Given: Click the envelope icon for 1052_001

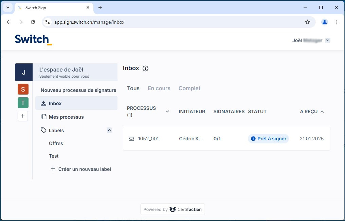Looking at the screenshot, I should click(x=131, y=139).
